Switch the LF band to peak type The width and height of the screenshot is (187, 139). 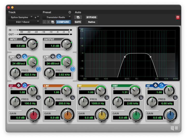point(19,85)
